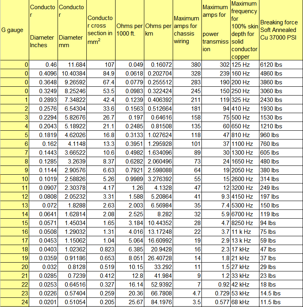Select the cell with value 0.9989
Viewport: 303px width, 307px height.
point(130,179)
